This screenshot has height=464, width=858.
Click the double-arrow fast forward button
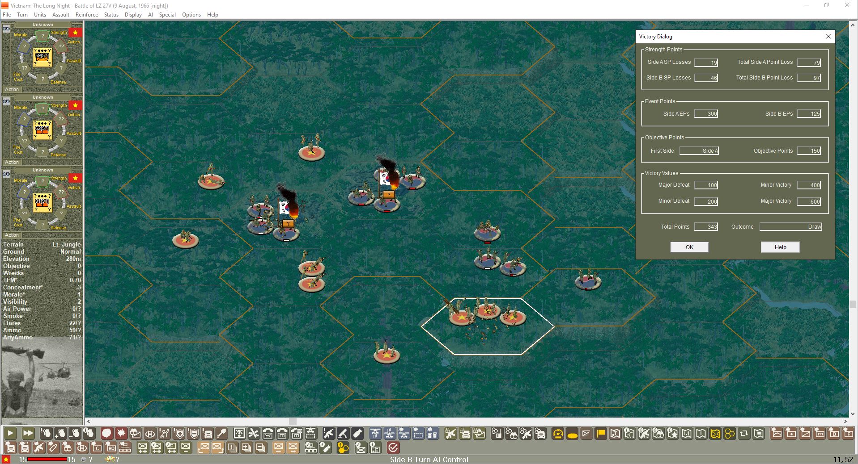tap(28, 433)
